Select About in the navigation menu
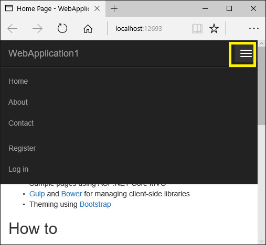Viewport: 266px width, 245px height. coord(18,102)
